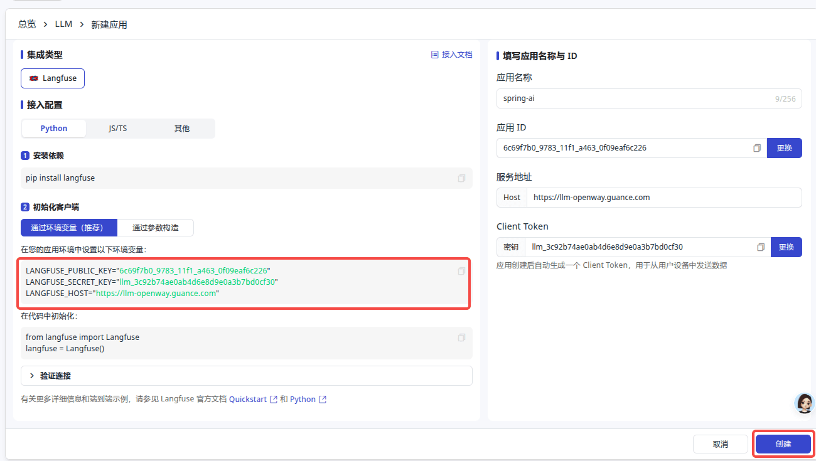Open the 接入文档 documentation link
This screenshot has width=816, height=461.
pyautogui.click(x=451, y=55)
